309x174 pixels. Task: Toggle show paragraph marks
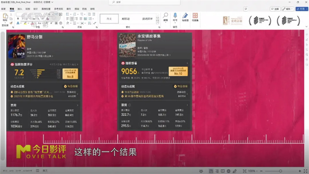tap(95, 23)
